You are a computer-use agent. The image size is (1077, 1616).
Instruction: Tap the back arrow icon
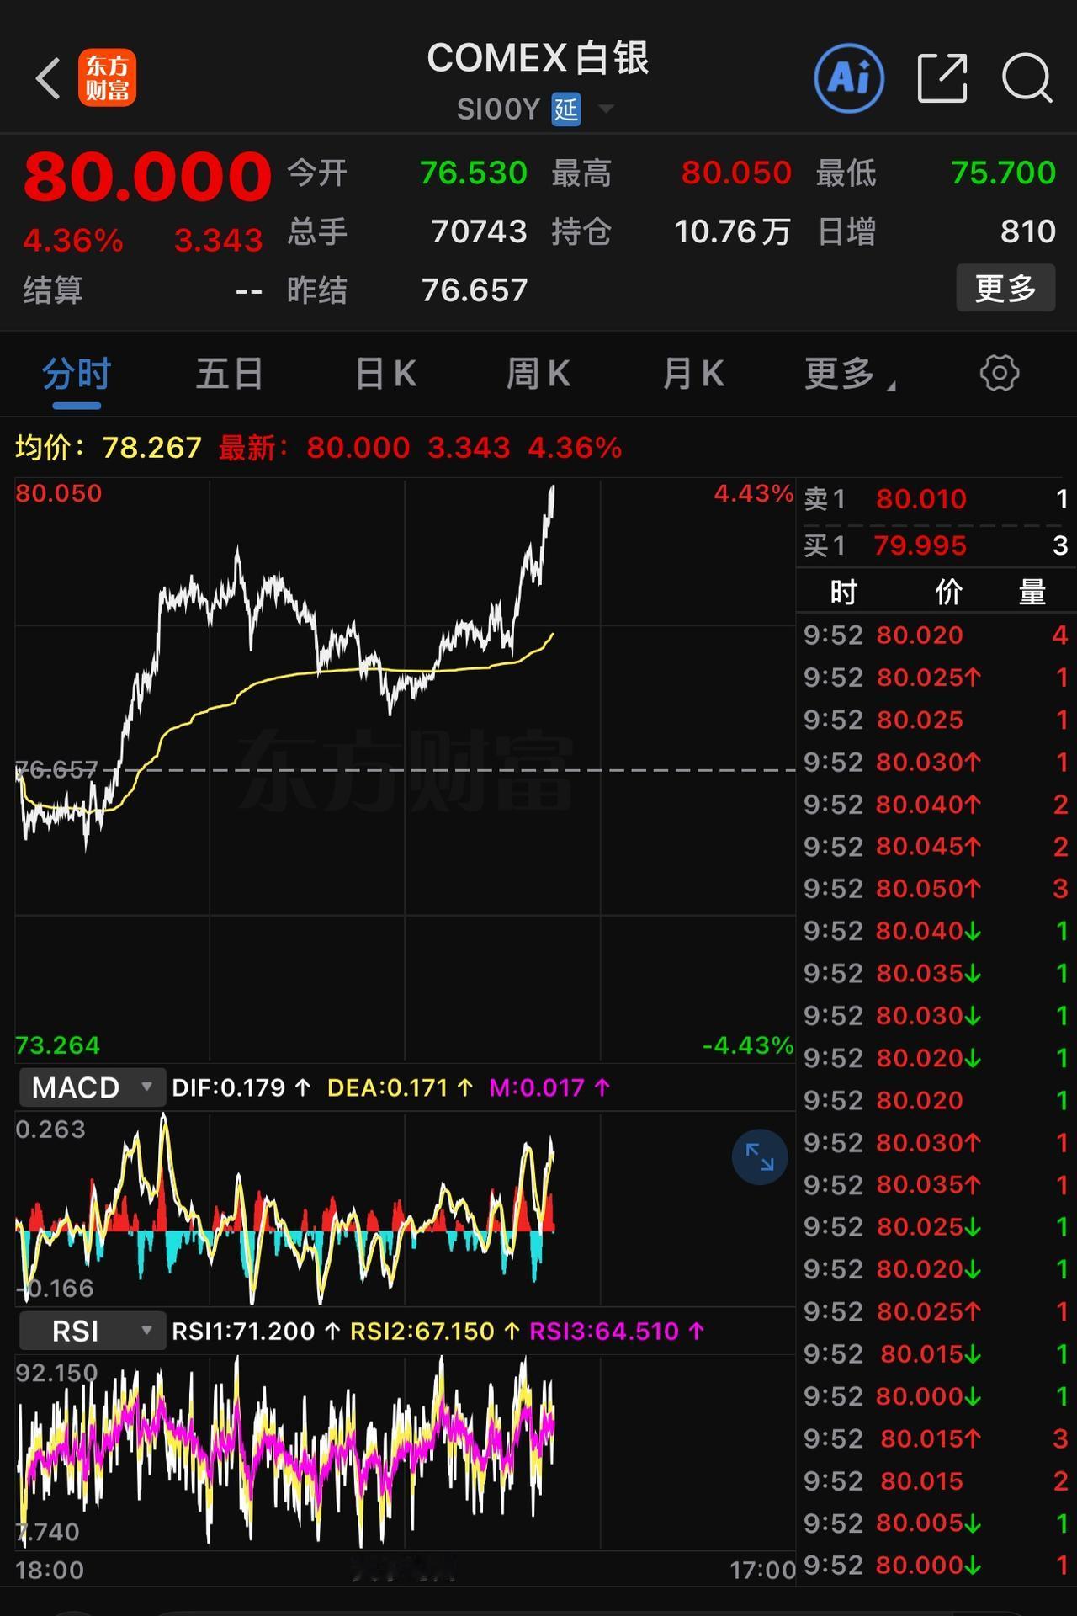[x=48, y=78]
